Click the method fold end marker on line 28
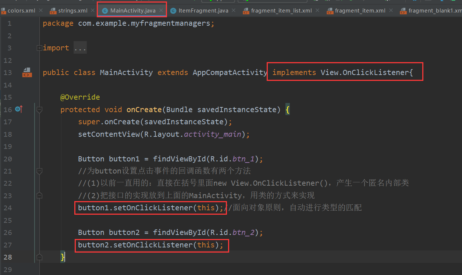 (39, 257)
